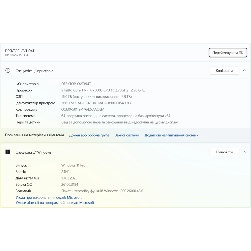Click the Дата інсталяції value 18.02.2025
This screenshot has width=251, height=251.
pos(69,178)
